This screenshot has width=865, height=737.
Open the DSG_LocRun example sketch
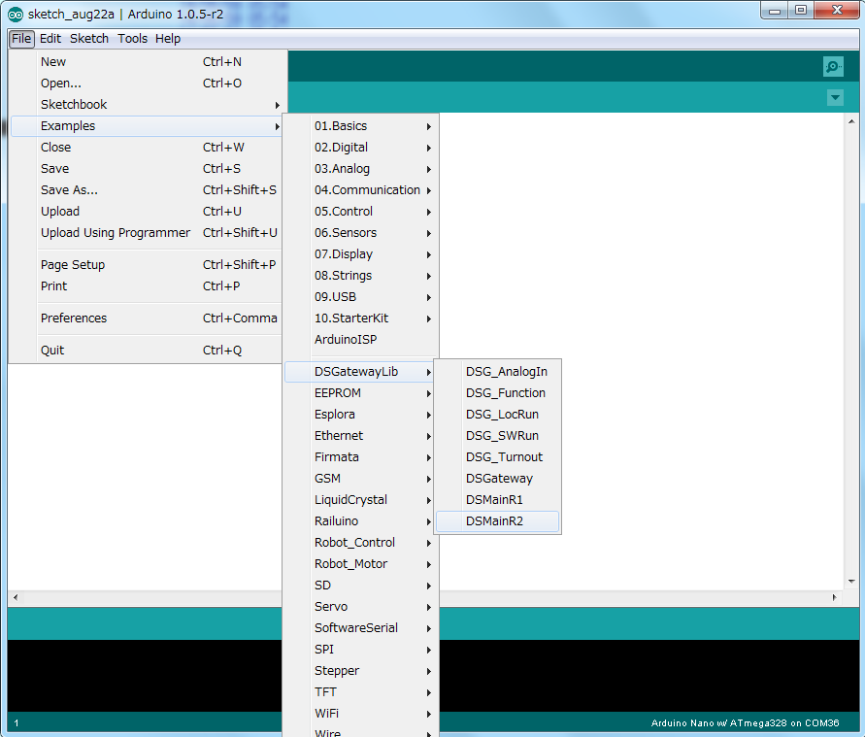(x=498, y=415)
